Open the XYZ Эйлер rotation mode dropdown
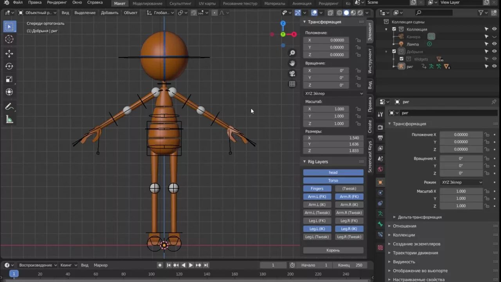Screen dimensions: 501x282 [x=333, y=94]
